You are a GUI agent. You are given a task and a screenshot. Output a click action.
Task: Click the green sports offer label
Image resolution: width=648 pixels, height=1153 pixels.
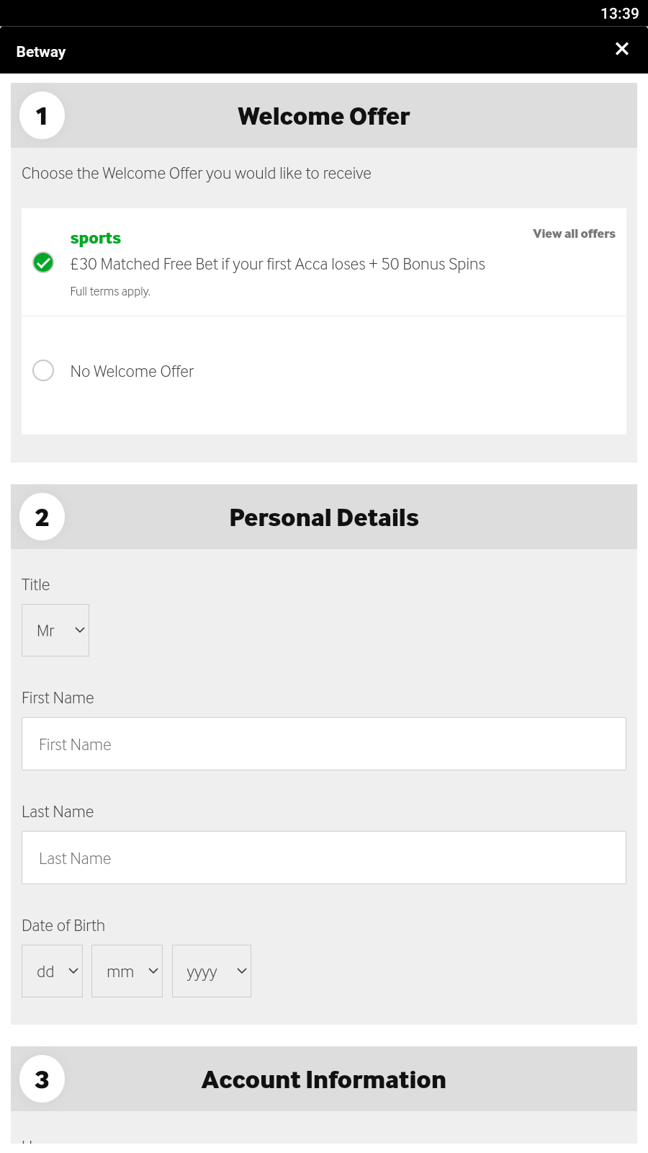[96, 239]
